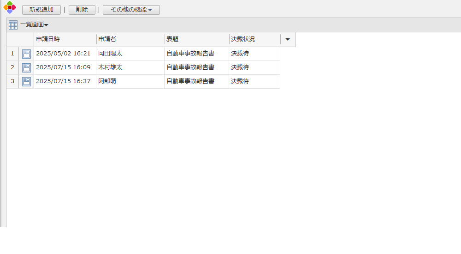
Task: Click the 決裁状況 column header
Action: click(x=254, y=40)
